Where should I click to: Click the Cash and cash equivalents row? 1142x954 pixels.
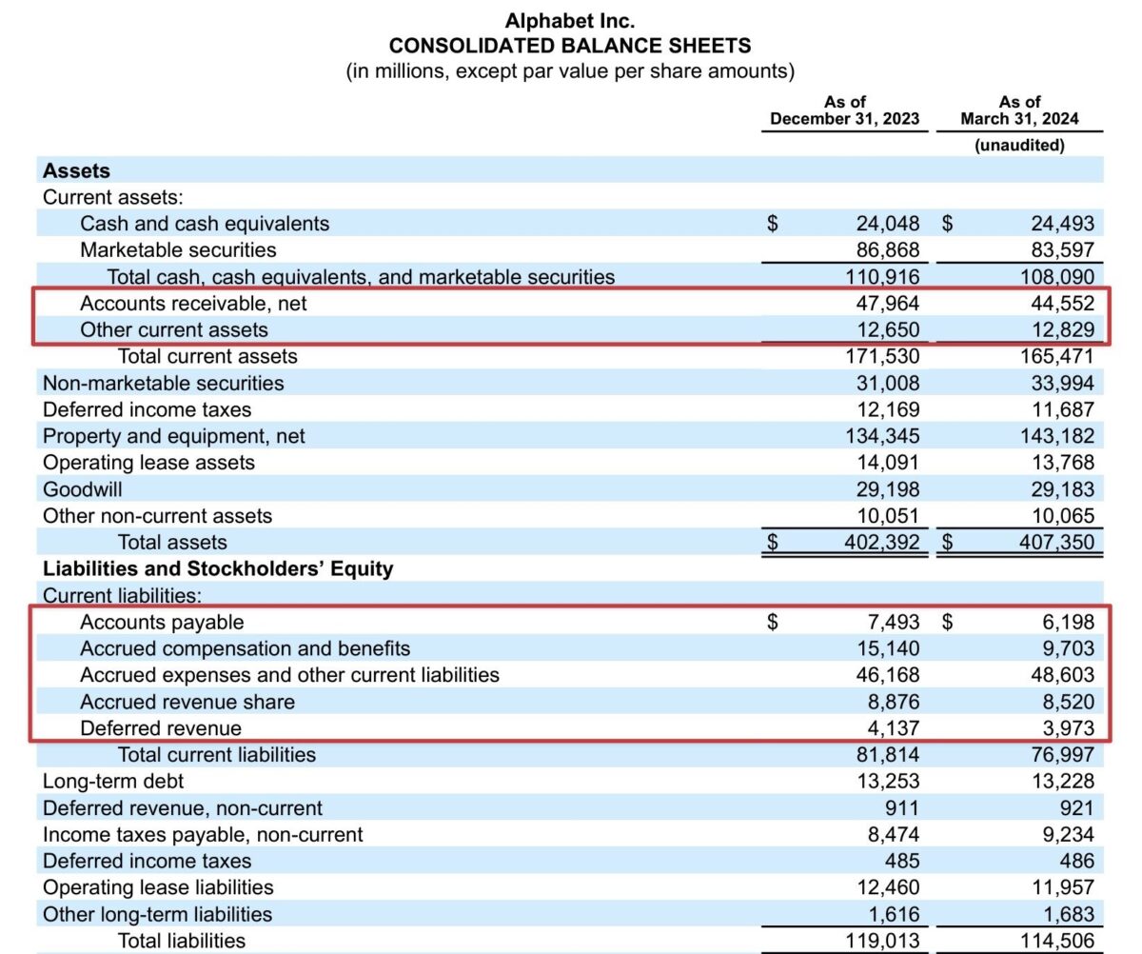204,224
